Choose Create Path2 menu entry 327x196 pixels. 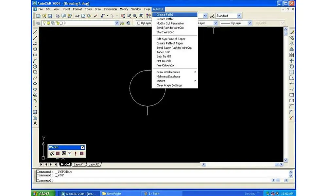pyautogui.click(x=175, y=19)
